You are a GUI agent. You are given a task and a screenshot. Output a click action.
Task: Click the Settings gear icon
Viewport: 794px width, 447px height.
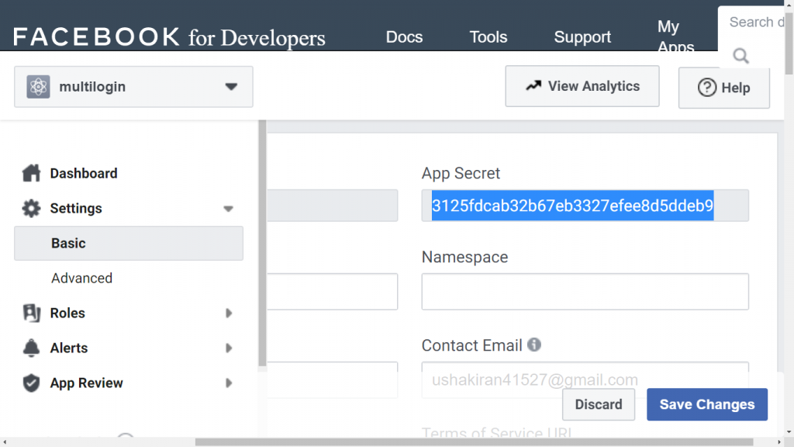click(31, 208)
